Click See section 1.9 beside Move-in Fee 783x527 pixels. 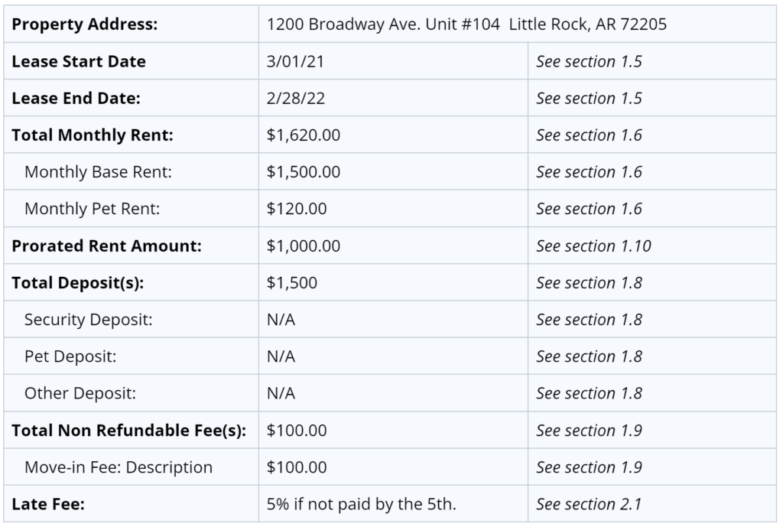point(589,467)
